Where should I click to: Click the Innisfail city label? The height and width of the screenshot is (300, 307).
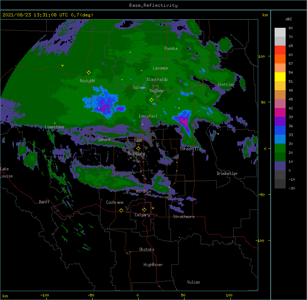148,116
